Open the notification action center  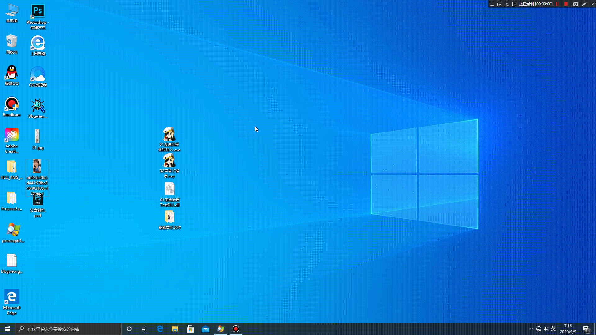click(x=586, y=329)
